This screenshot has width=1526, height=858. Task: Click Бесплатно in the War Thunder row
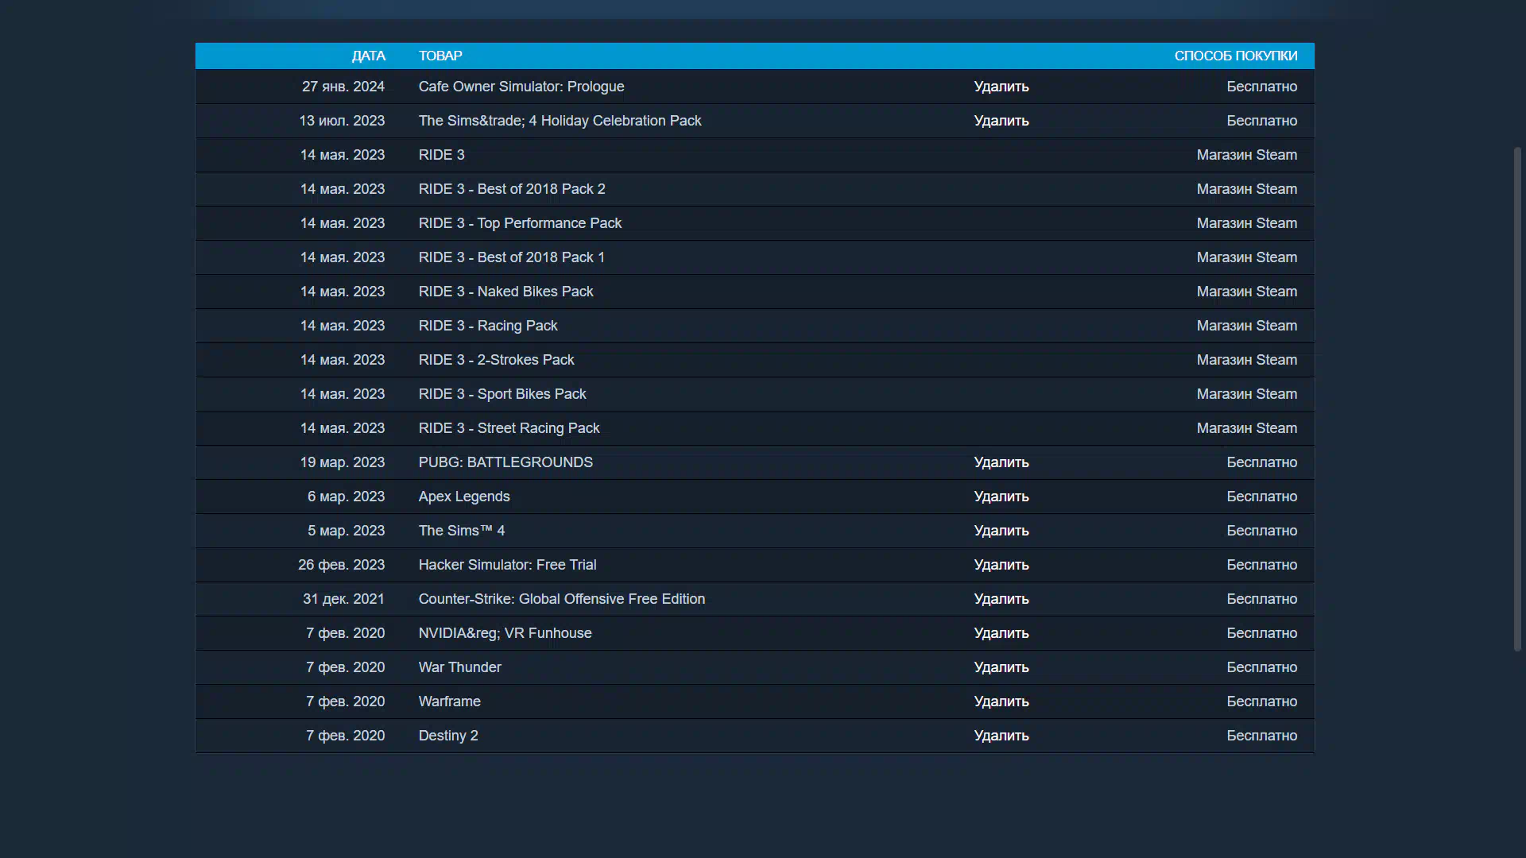(1262, 667)
